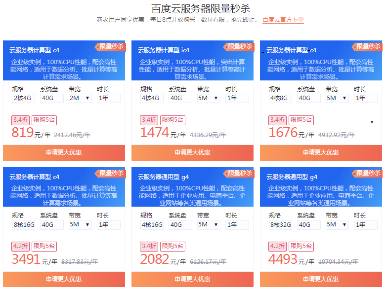Click the page heading 百度云服务器限量秒杀

(201, 8)
